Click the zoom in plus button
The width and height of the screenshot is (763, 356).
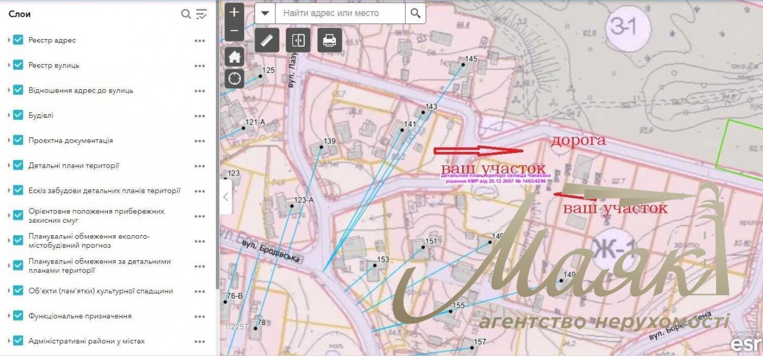234,12
